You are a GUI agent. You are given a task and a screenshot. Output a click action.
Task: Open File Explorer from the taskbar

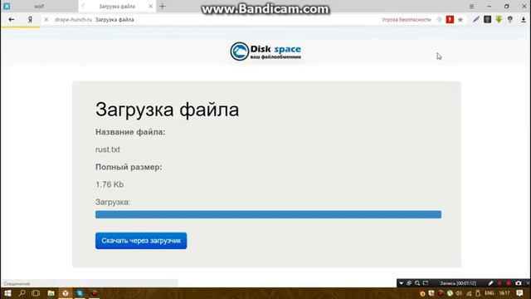pos(51,293)
